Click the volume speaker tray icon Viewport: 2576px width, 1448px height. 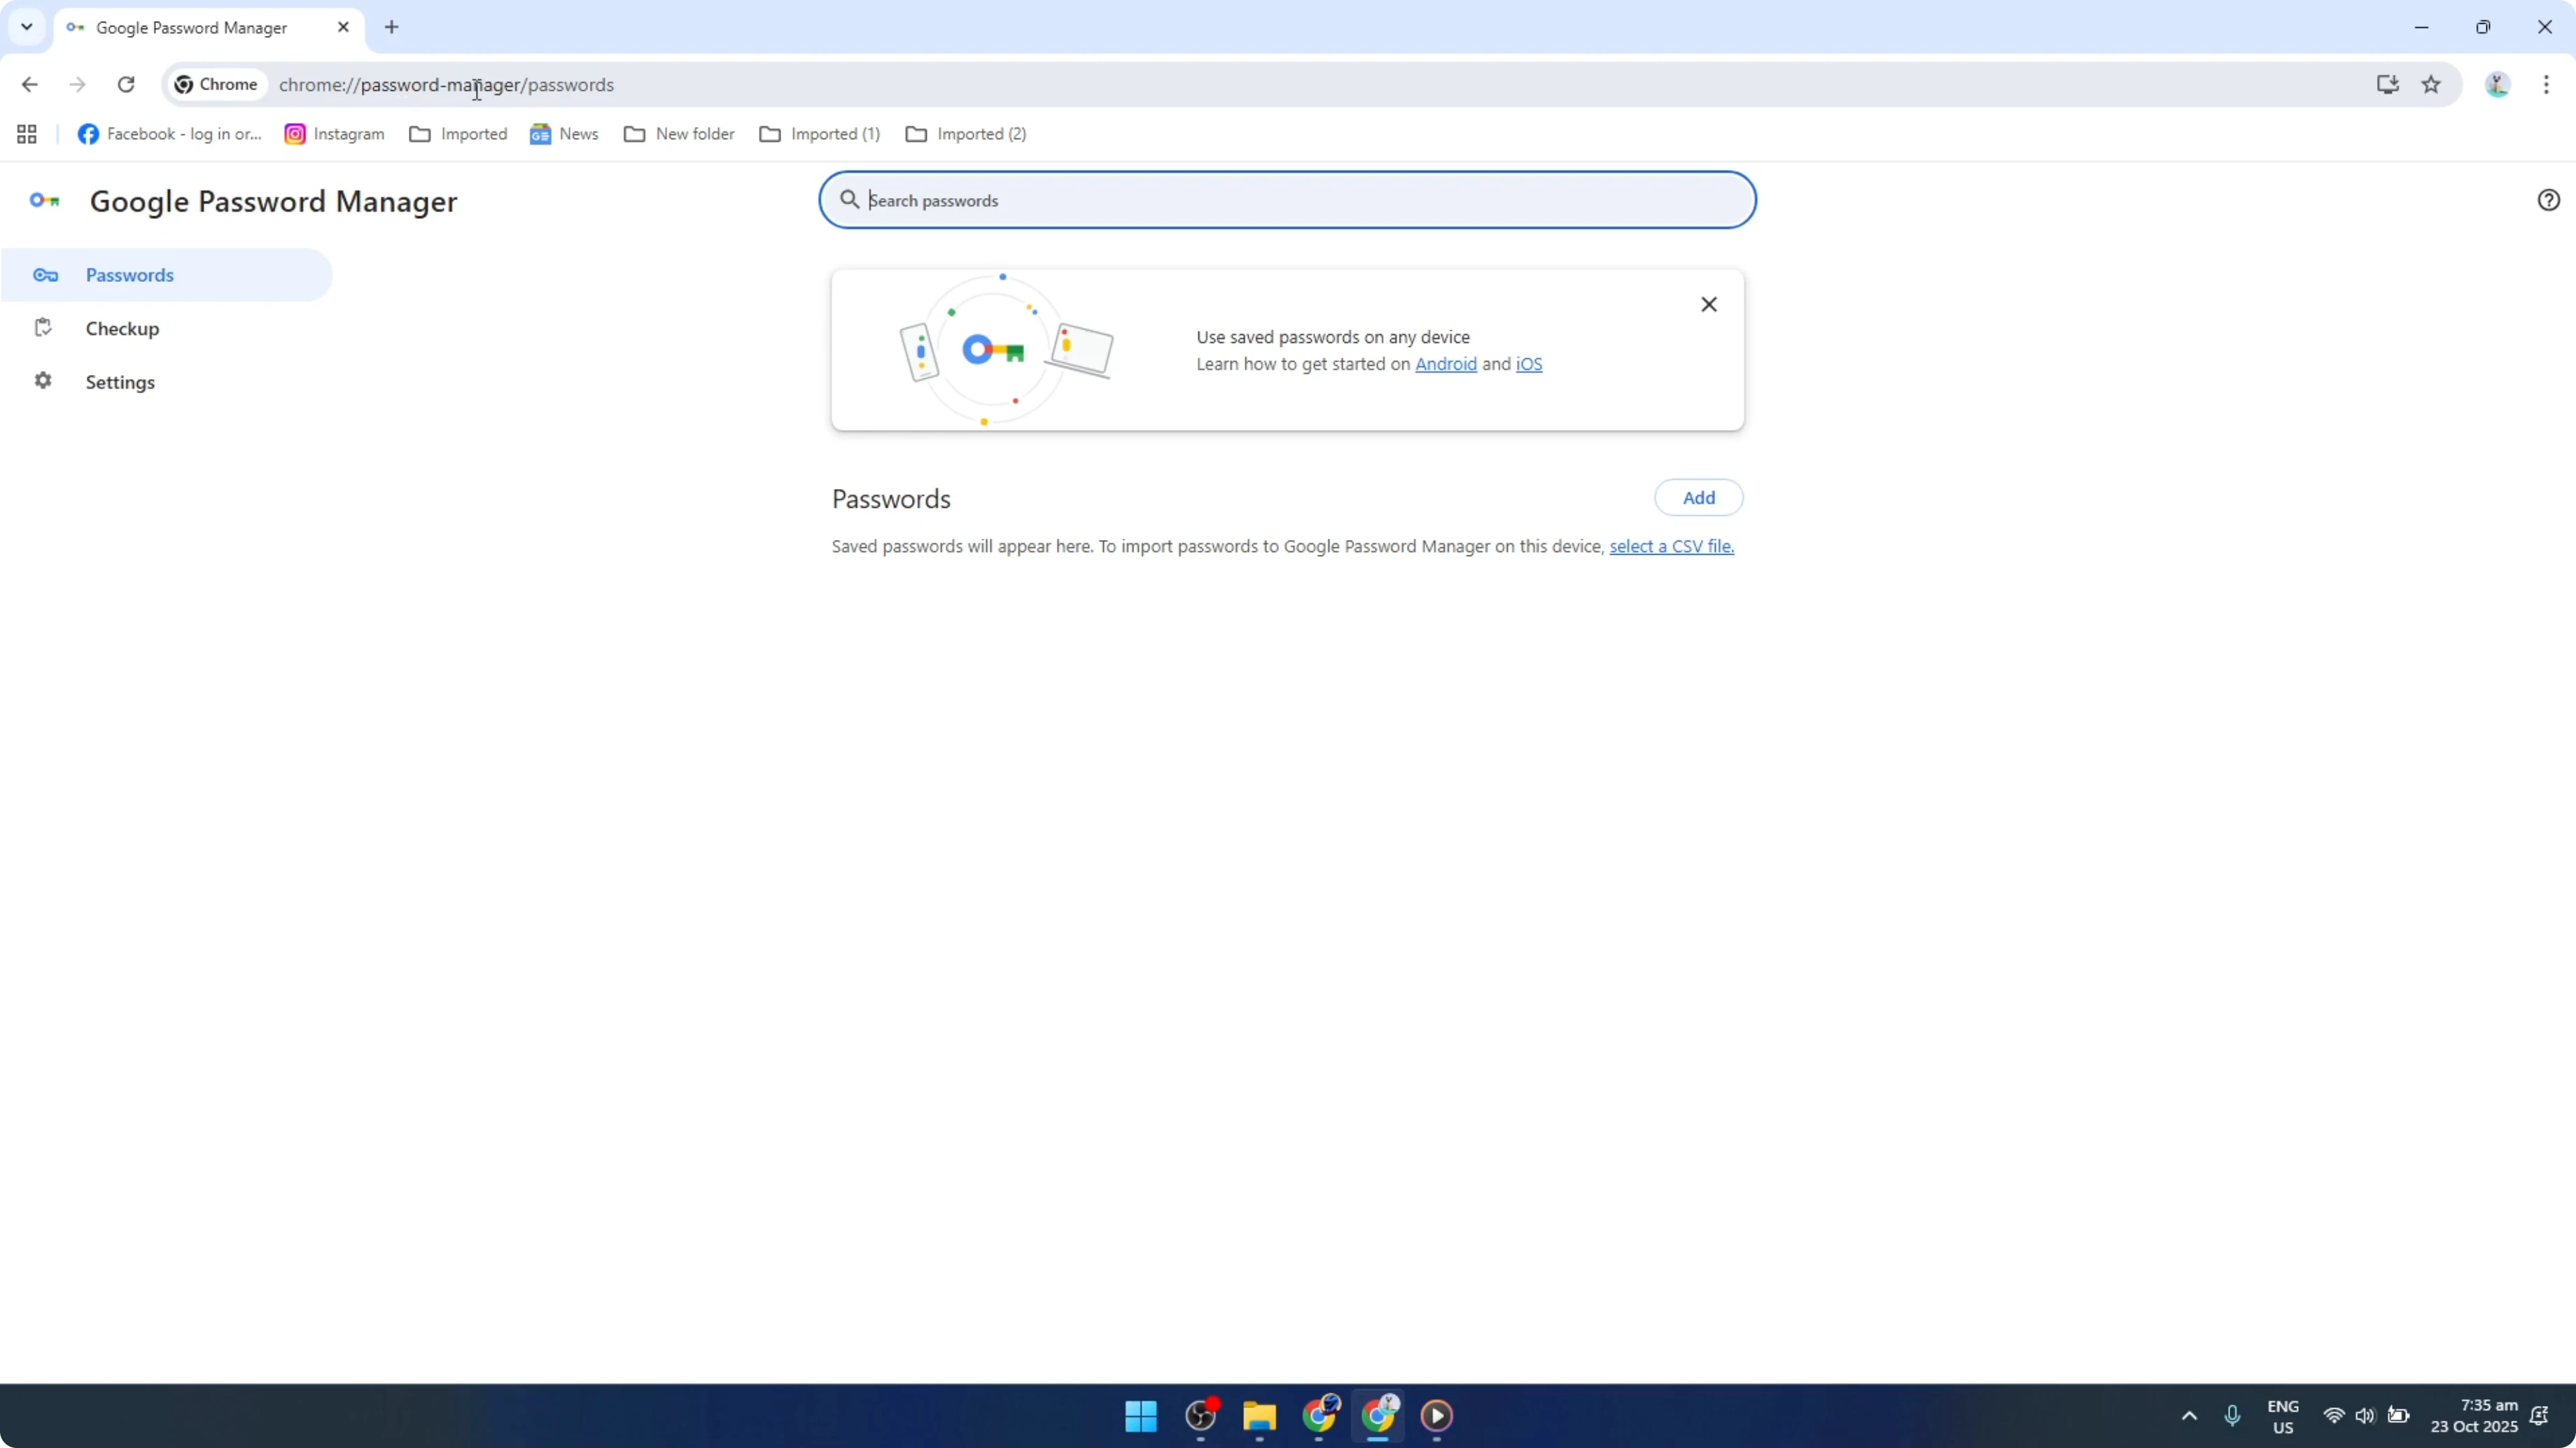2365,1415
